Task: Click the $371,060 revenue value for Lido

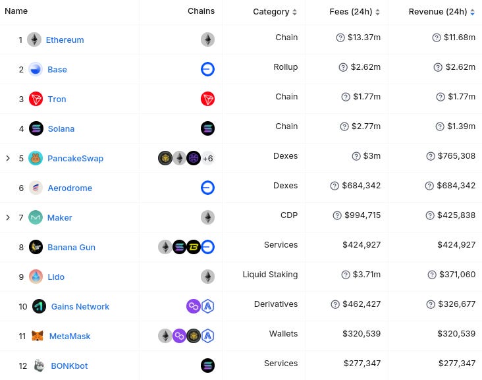Action: click(x=458, y=274)
